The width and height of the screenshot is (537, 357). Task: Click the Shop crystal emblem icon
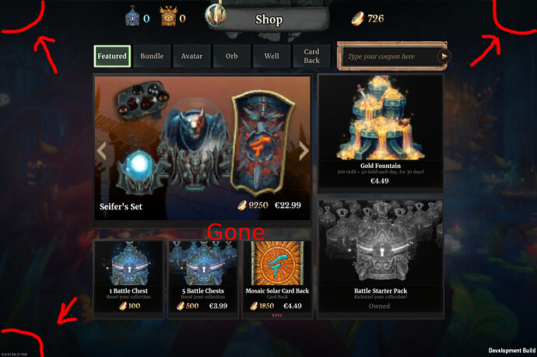(216, 16)
